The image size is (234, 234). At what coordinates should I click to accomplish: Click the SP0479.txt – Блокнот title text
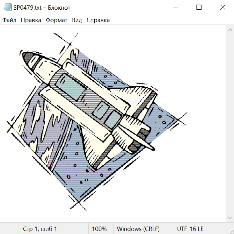point(42,8)
